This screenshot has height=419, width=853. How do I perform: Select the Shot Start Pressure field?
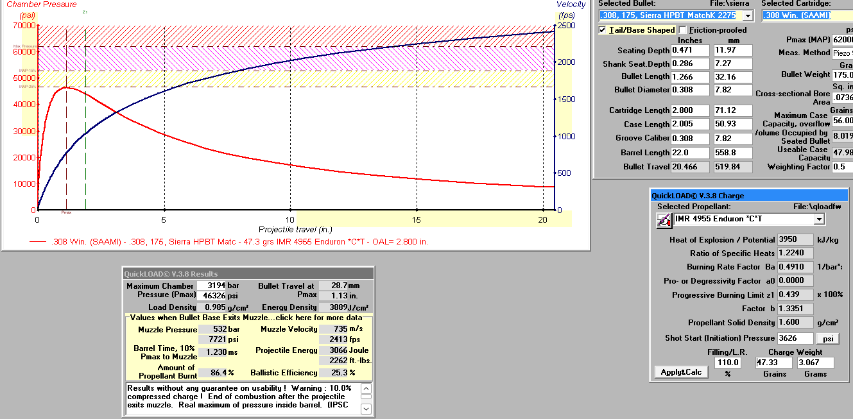(795, 338)
